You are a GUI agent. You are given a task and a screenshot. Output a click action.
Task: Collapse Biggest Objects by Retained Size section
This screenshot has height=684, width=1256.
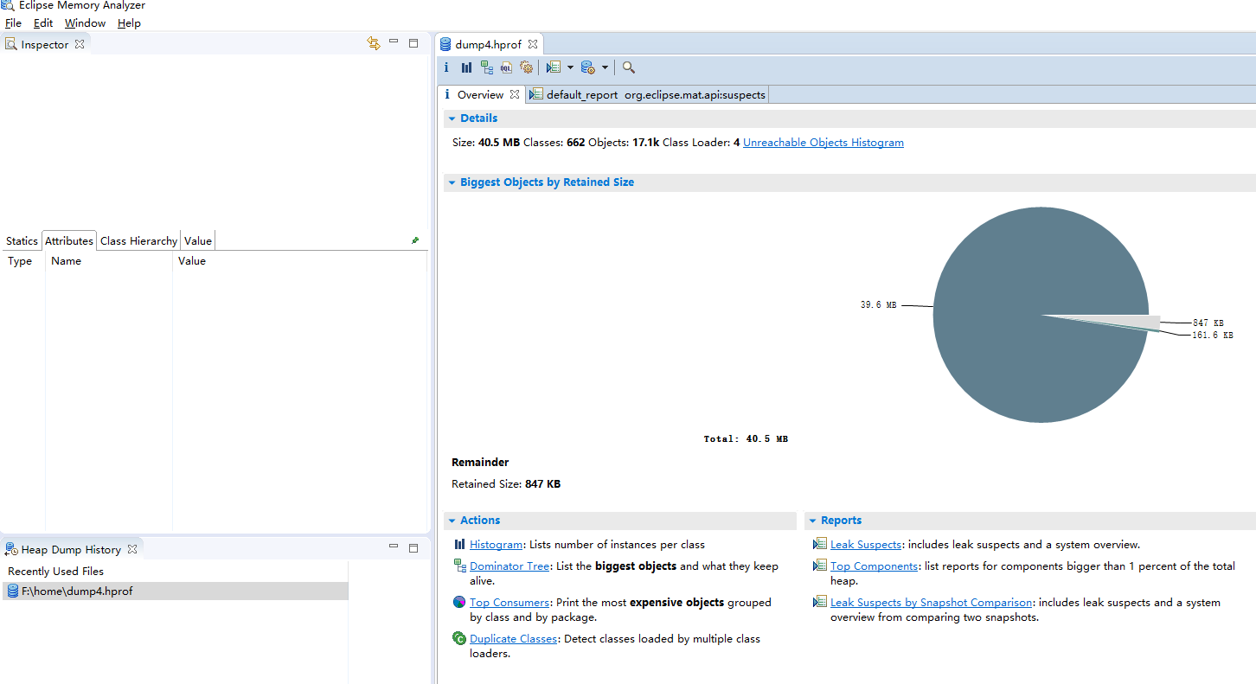point(452,182)
